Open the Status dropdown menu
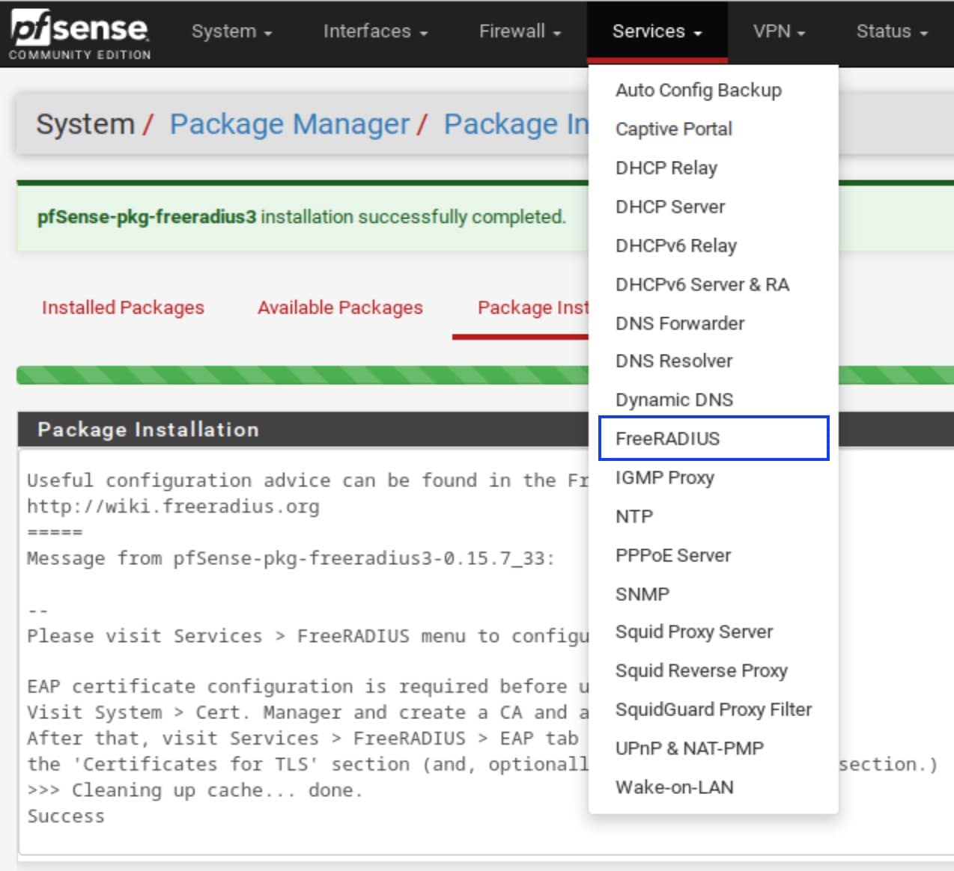 [x=892, y=31]
